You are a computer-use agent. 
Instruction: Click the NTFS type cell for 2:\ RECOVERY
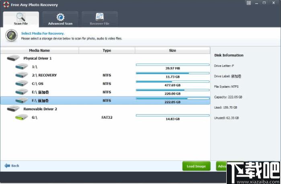pos(107,75)
